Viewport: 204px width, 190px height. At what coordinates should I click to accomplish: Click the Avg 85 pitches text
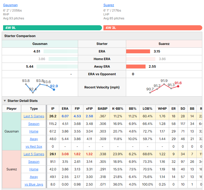point(114,18)
